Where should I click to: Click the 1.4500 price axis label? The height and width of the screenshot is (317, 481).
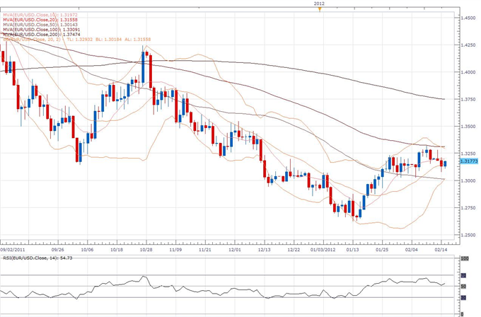tap(467, 18)
